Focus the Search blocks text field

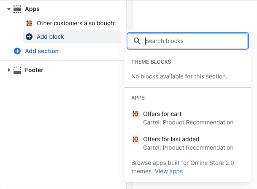(194, 41)
